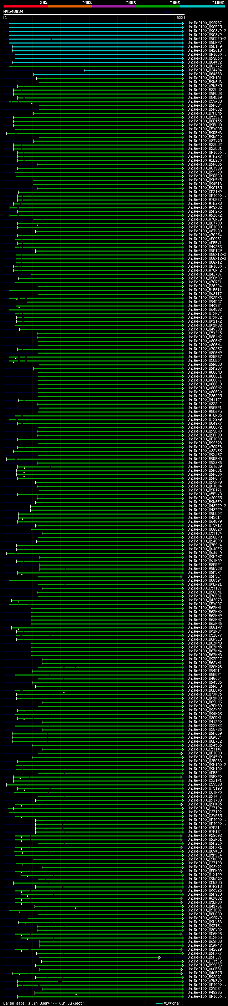
Task: Click hit label UniRef100_Q4V3B3
Action: pos(204,329)
